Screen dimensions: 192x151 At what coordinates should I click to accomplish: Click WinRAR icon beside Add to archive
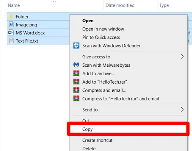tap(76, 74)
